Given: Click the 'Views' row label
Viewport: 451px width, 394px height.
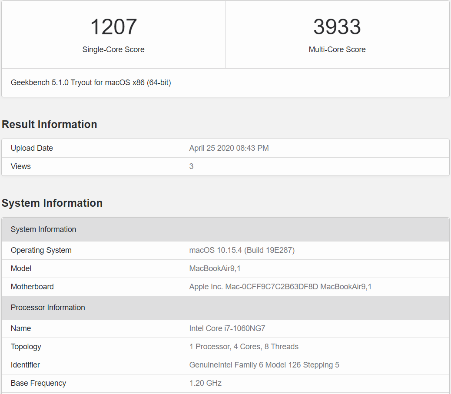Looking at the screenshot, I should (x=21, y=166).
